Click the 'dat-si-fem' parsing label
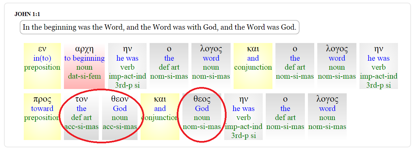The height and width of the screenshot is (150, 415). (84, 76)
